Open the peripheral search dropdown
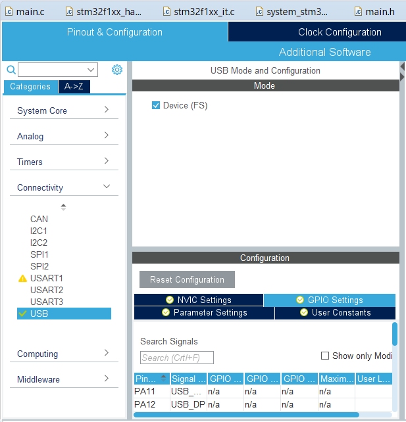 click(x=91, y=70)
